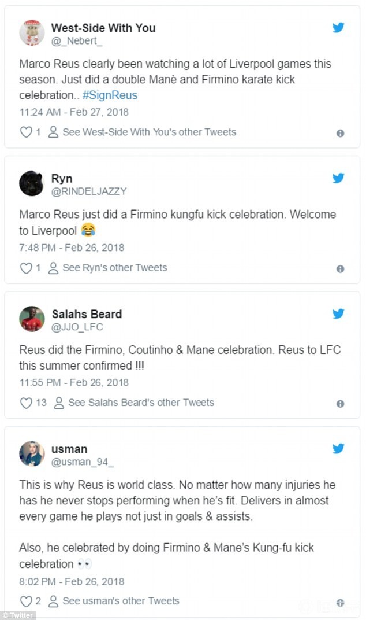The height and width of the screenshot is (620, 366).
Task: See West-Side With You's other Tweets
Action: (149, 132)
